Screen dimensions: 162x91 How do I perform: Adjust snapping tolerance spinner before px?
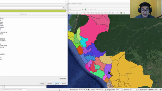click(x=68, y=10)
